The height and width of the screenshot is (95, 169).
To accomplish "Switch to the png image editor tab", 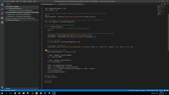I will click(71, 4).
